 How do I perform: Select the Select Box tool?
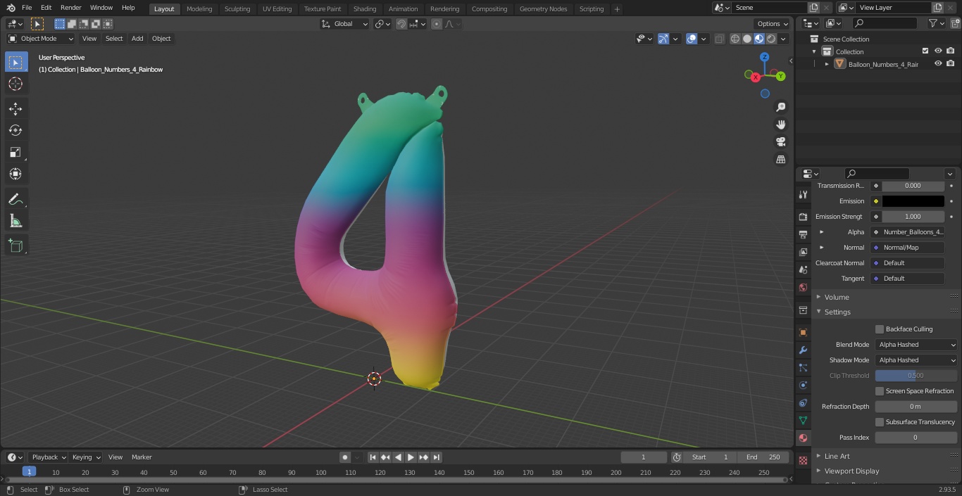(x=15, y=62)
